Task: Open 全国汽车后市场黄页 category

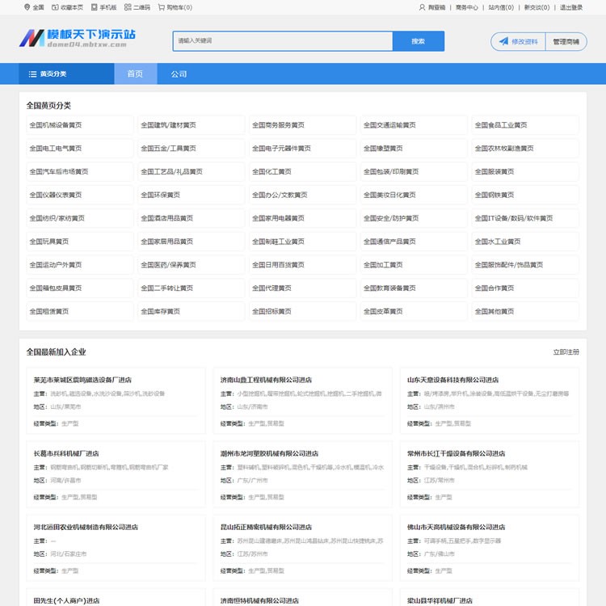Action: tap(80, 171)
